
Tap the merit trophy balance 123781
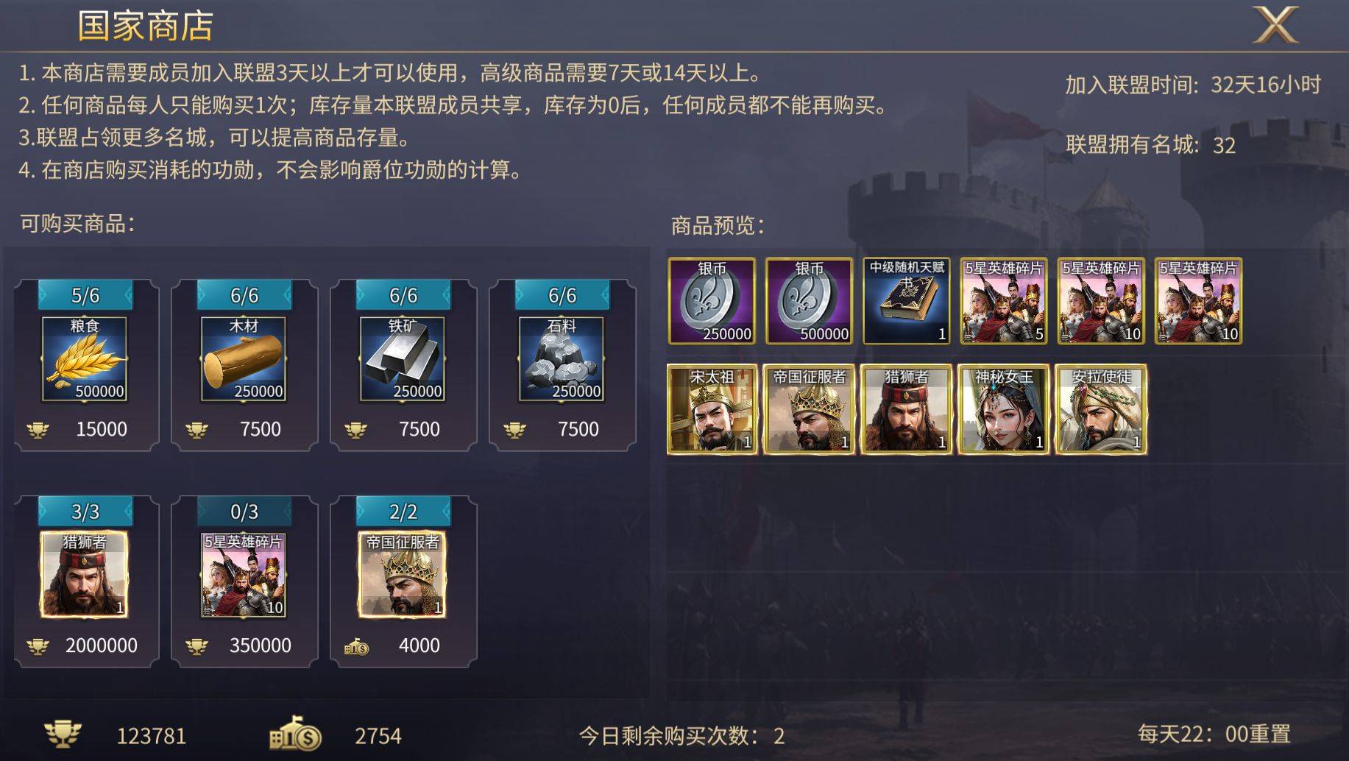tap(115, 735)
